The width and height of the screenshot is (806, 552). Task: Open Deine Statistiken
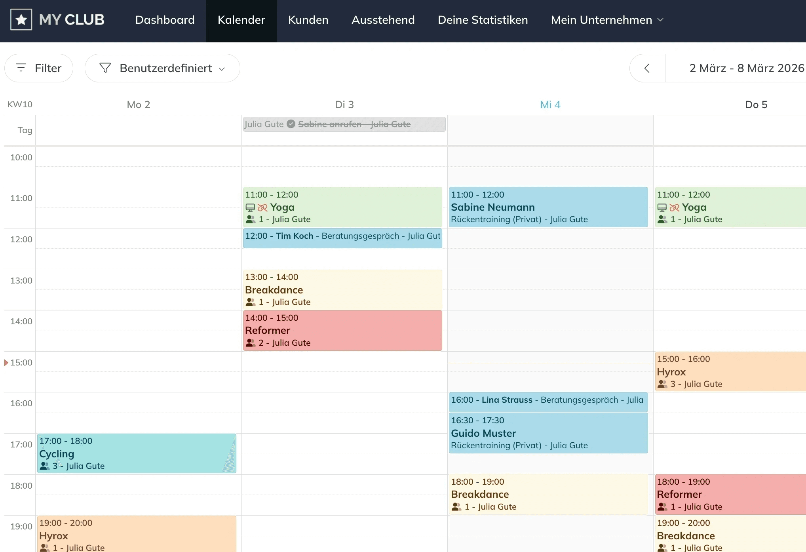pyautogui.click(x=483, y=20)
